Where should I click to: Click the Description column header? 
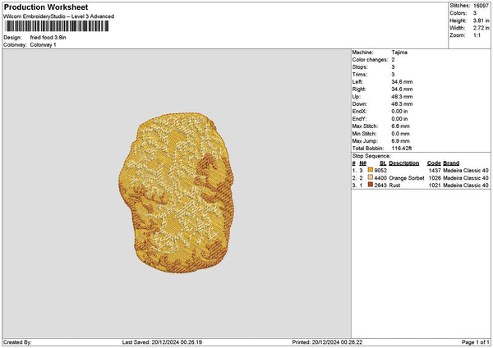pyautogui.click(x=404, y=163)
